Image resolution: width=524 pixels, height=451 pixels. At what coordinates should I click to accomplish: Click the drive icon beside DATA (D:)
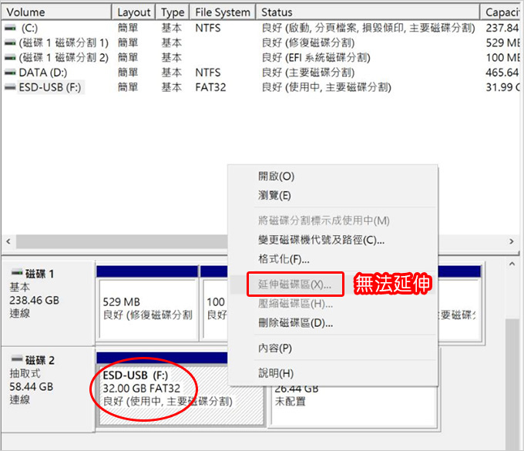10,72
